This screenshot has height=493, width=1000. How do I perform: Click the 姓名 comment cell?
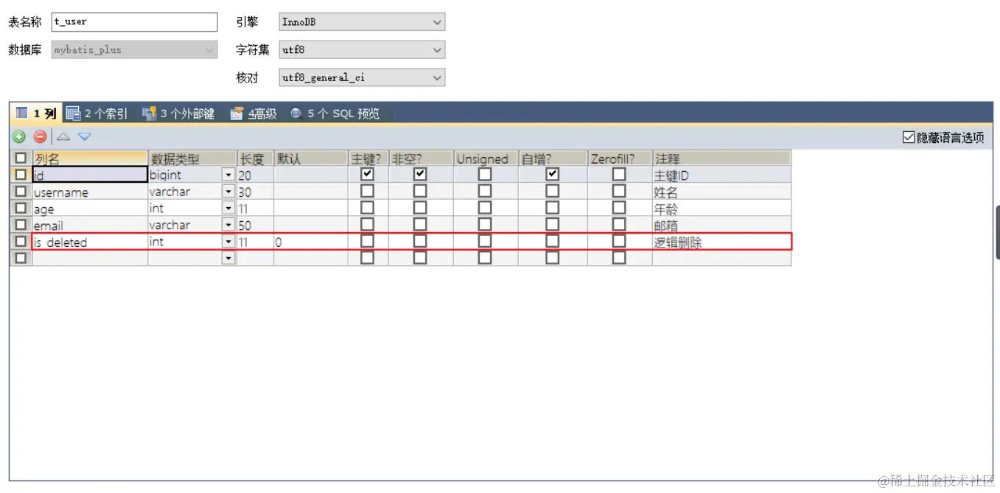tap(721, 192)
